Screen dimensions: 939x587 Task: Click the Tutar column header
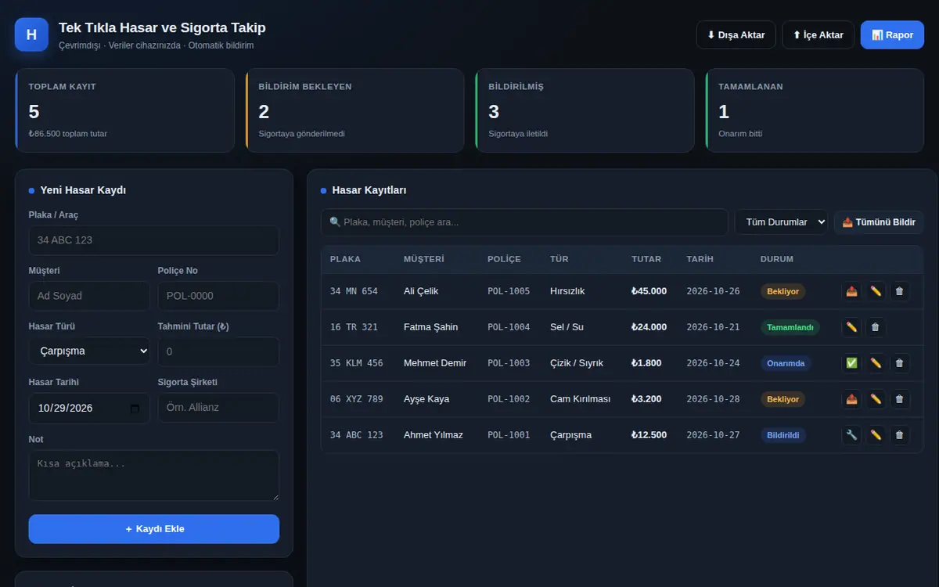click(646, 259)
